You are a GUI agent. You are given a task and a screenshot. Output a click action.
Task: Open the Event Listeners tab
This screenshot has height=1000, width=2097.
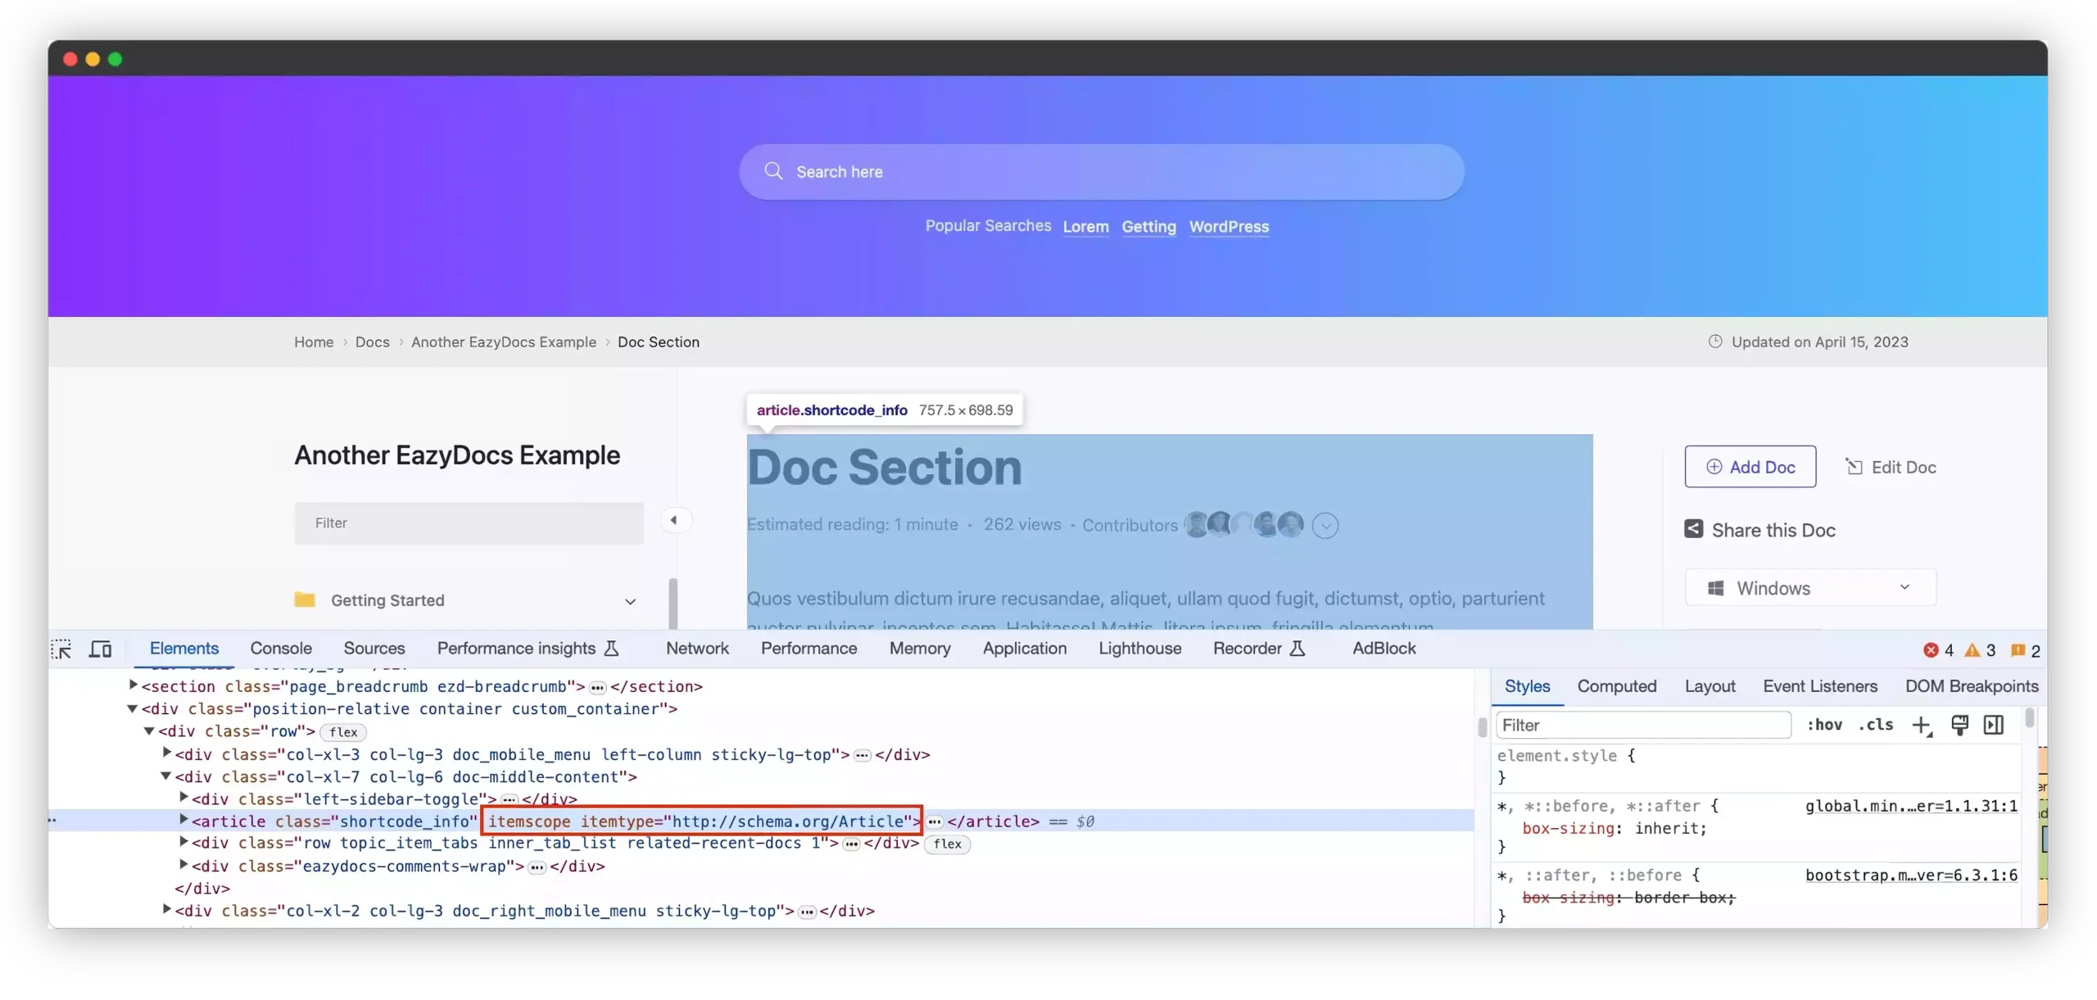[1819, 686]
